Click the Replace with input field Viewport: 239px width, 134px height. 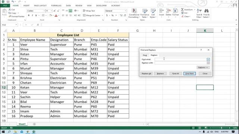click(x=181, y=63)
